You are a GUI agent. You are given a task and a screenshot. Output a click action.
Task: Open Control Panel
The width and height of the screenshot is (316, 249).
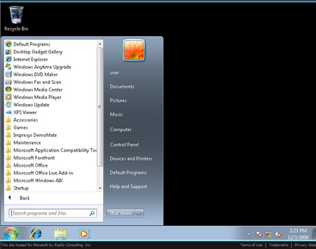pyautogui.click(x=124, y=145)
